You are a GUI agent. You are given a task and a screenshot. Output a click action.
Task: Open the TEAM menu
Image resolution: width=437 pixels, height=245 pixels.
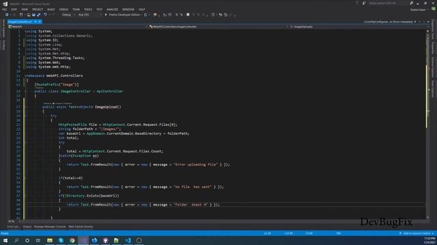tap(76, 10)
